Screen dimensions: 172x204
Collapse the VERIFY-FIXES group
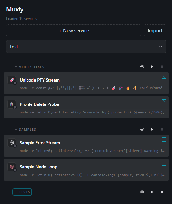click(30, 67)
